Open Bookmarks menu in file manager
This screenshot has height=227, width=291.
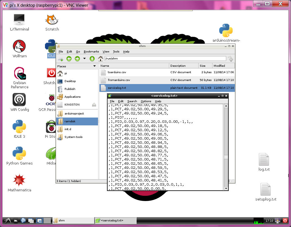click(x=91, y=52)
